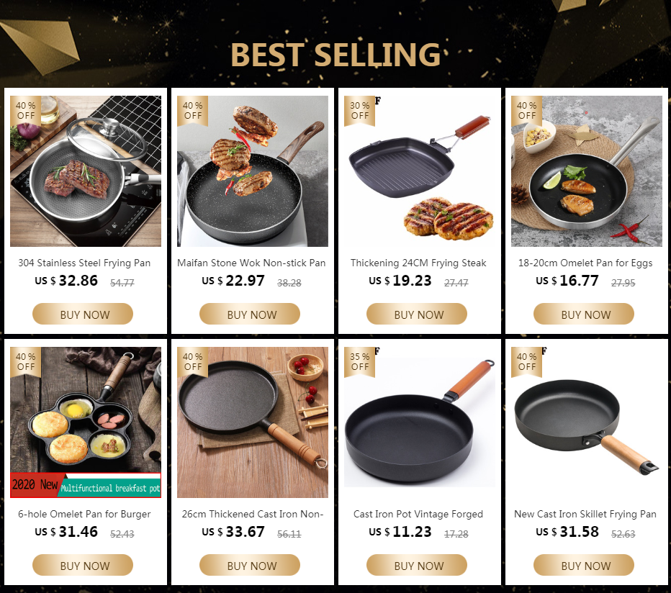Image resolution: width=671 pixels, height=593 pixels.
Task: Click BUY NOW for New Cast Iron Skillet
Action: [584, 565]
